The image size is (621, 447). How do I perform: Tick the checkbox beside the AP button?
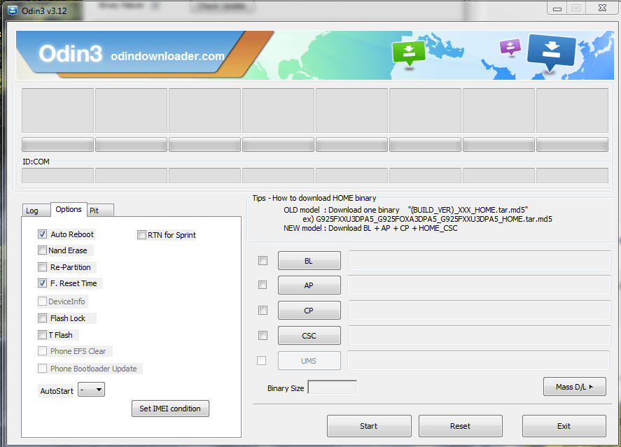click(263, 285)
